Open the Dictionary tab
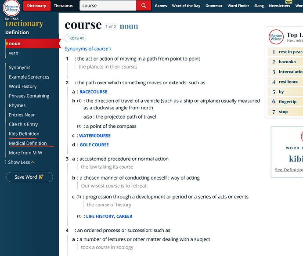 click(x=37, y=6)
